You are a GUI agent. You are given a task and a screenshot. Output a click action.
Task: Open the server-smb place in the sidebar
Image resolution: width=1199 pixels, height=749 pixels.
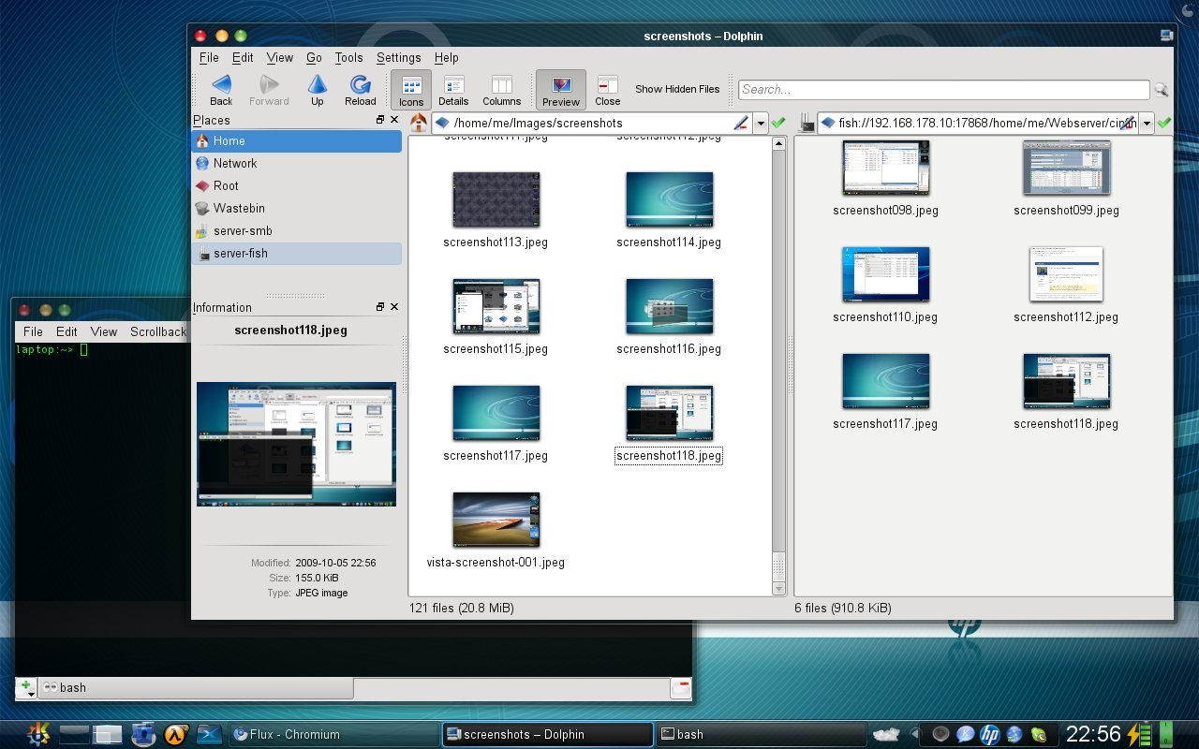point(297,230)
